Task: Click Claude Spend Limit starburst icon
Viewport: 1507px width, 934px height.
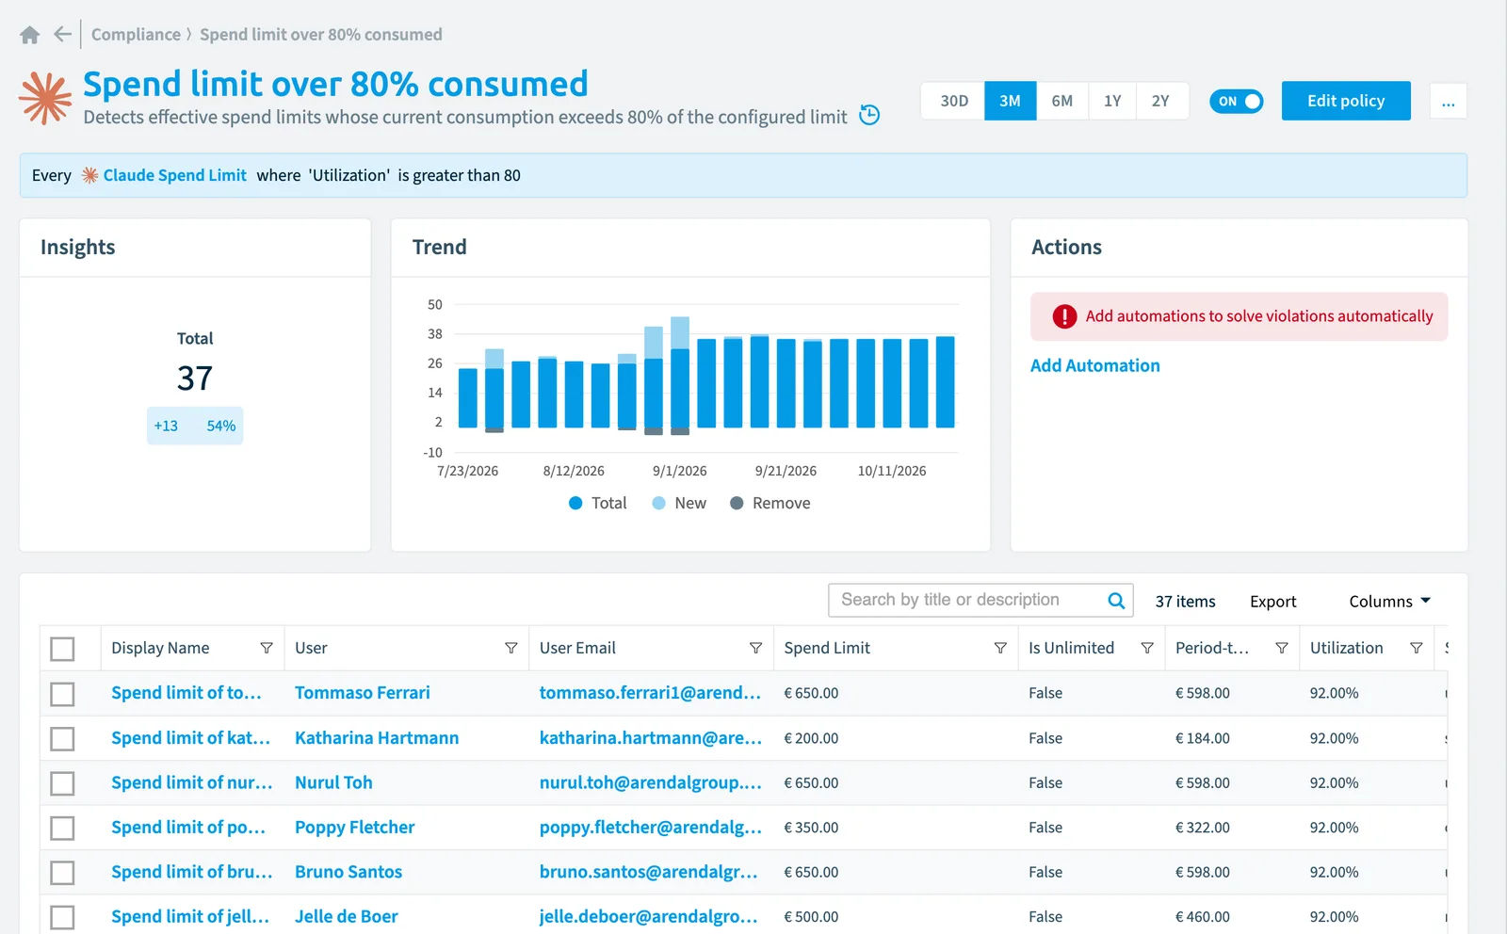Action: (89, 175)
